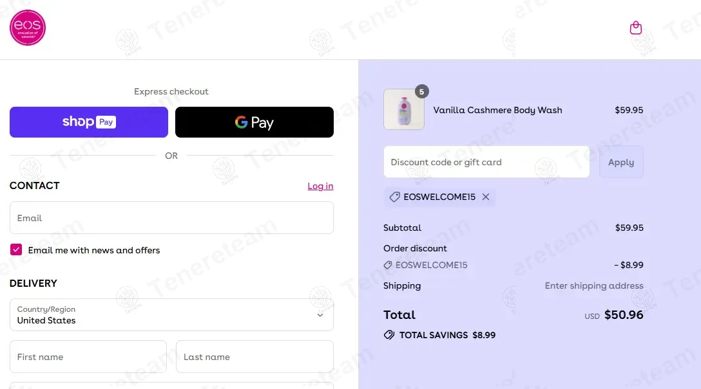Click the Last name field

[x=254, y=357]
